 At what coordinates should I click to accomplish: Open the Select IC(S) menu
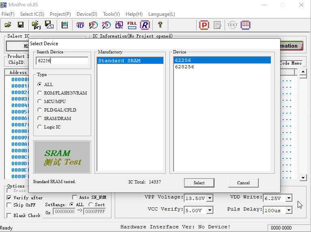coord(32,14)
